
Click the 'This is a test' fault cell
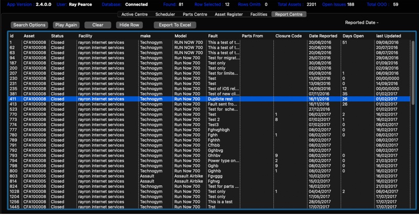(x=220, y=202)
